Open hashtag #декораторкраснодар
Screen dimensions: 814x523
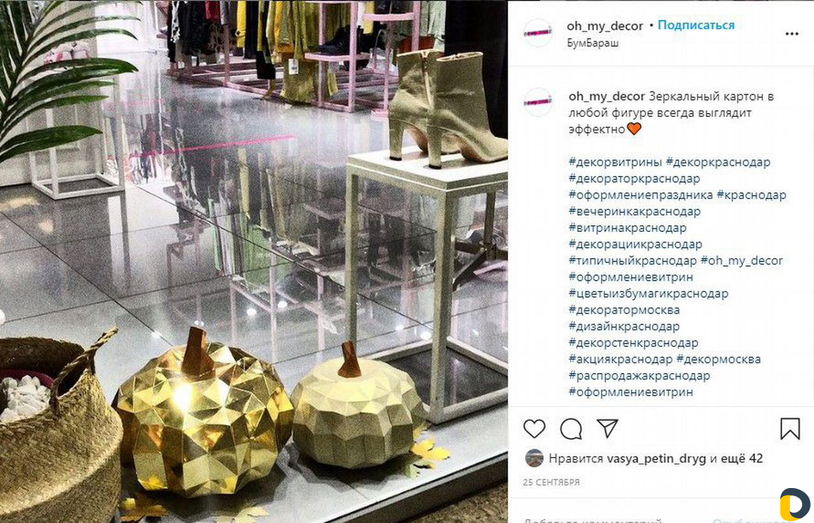pos(634,179)
